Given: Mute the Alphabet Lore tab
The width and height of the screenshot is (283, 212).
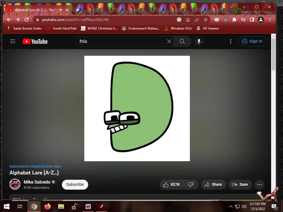Looking at the screenshot, I should coord(61,10).
